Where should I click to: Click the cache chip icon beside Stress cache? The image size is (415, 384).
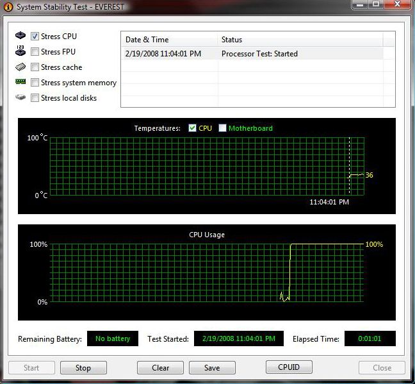click(20, 67)
